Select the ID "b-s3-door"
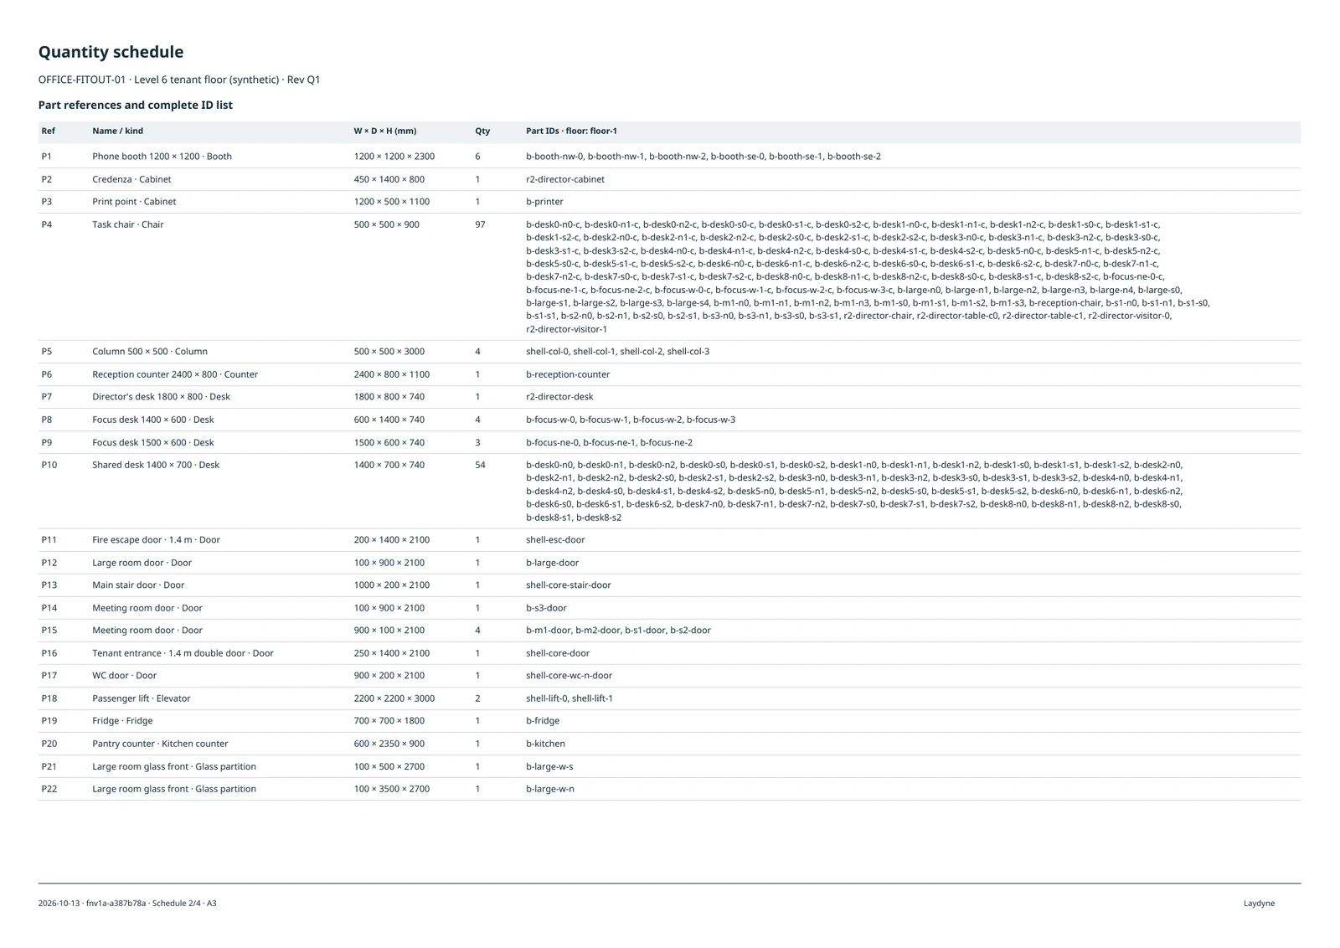The width and height of the screenshot is (1340, 948). click(x=546, y=608)
